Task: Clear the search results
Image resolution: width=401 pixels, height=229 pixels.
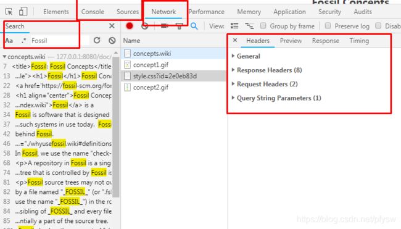Action: (x=112, y=40)
